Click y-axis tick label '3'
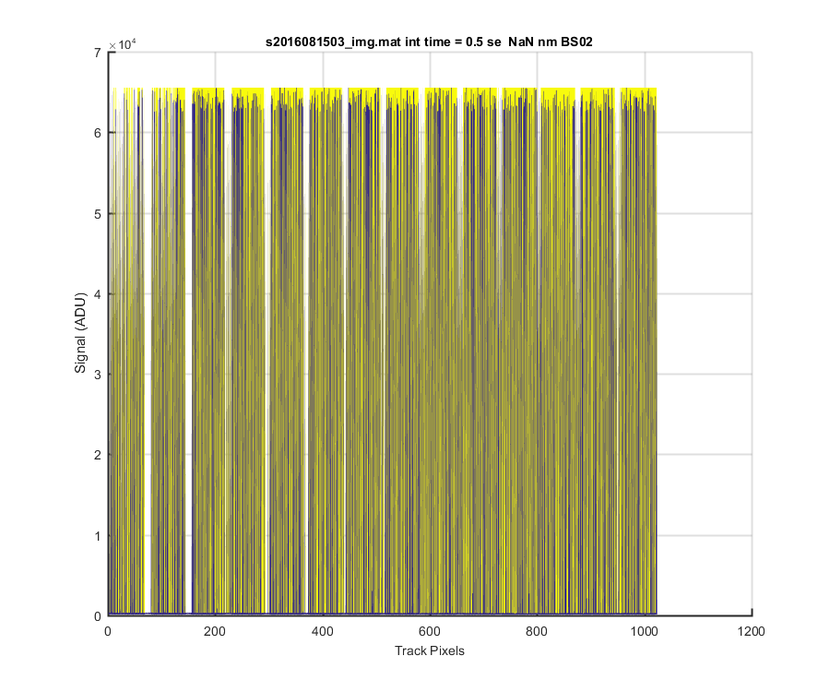The width and height of the screenshot is (830, 692). (98, 375)
